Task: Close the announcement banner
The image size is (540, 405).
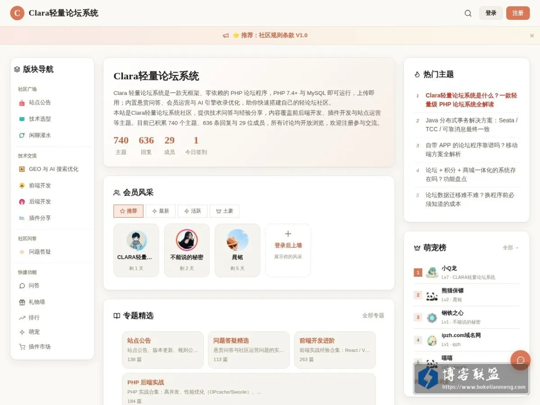Action: 532,36
